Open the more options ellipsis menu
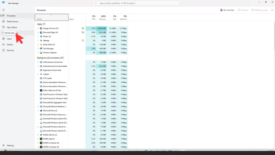The height and width of the screenshot is (155, 275). click(x=272, y=10)
